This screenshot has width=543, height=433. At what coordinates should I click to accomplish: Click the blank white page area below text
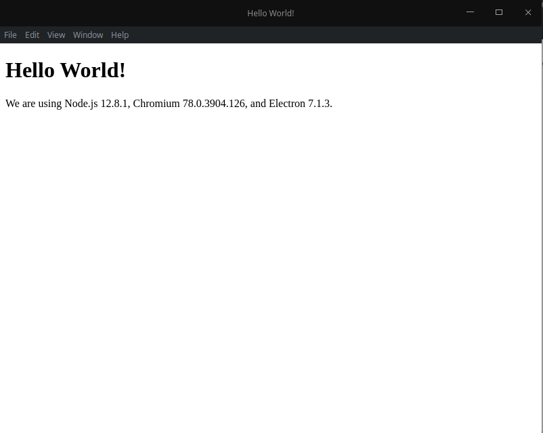[271, 271]
